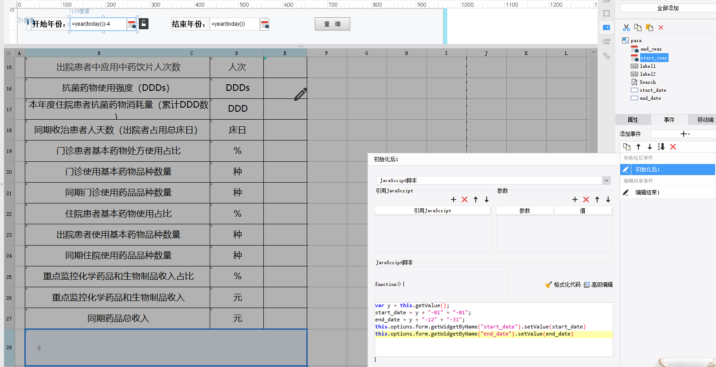Viewport: 716px width, 367px height.
Task: Open the link chain sidebar icon
Action: [x=606, y=56]
